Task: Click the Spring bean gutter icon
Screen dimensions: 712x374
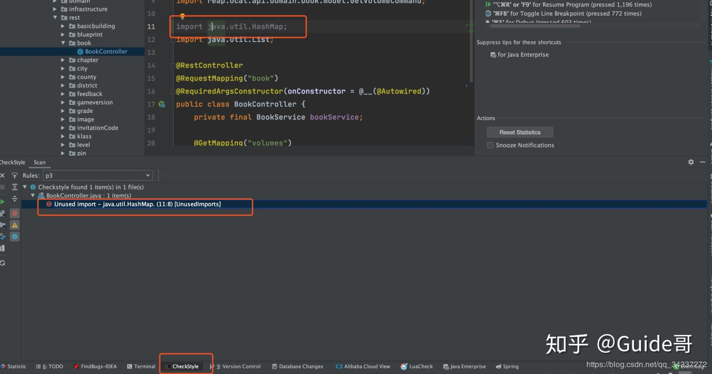Action: click(x=161, y=104)
